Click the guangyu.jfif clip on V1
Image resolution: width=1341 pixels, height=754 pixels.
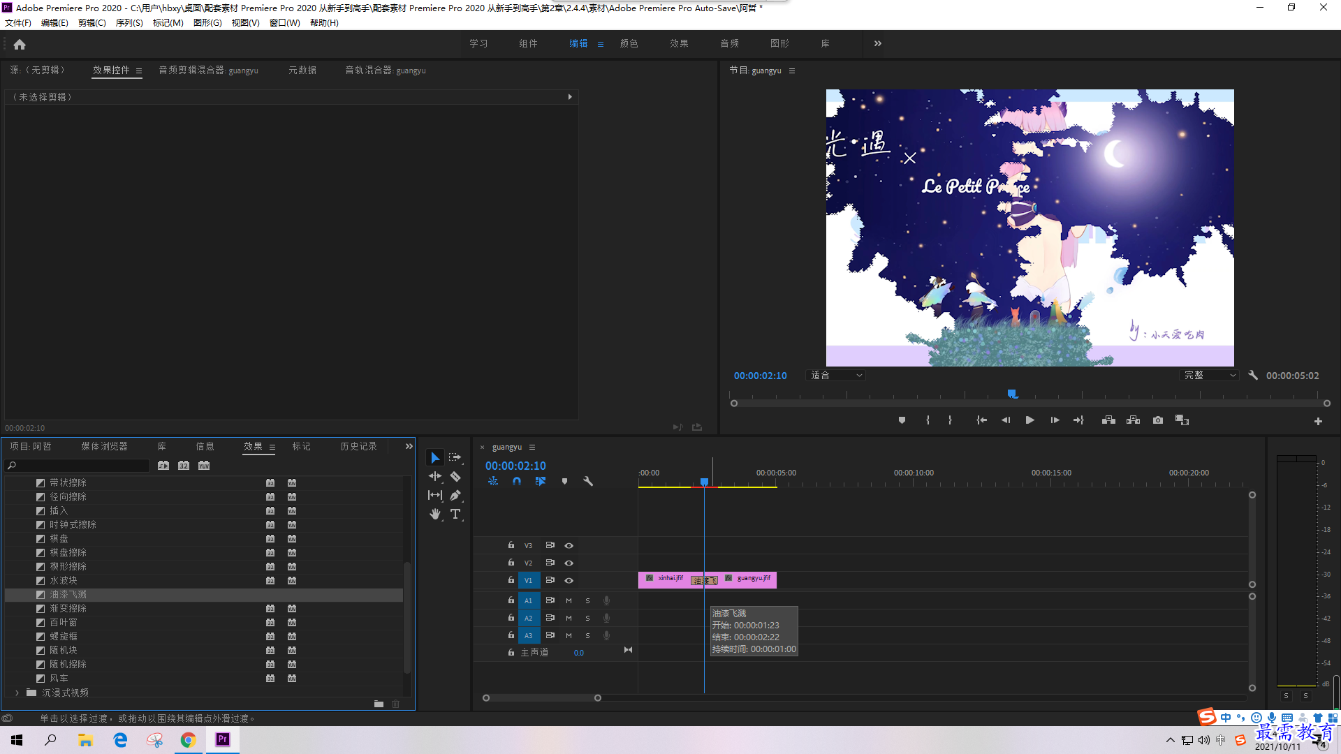747,579
